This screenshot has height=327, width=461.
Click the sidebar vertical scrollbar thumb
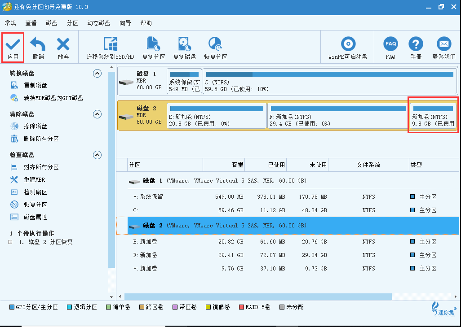[111, 170]
